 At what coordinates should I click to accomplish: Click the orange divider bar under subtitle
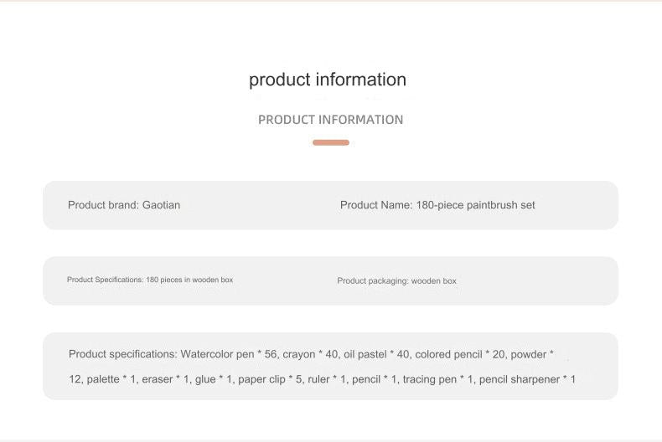click(331, 142)
